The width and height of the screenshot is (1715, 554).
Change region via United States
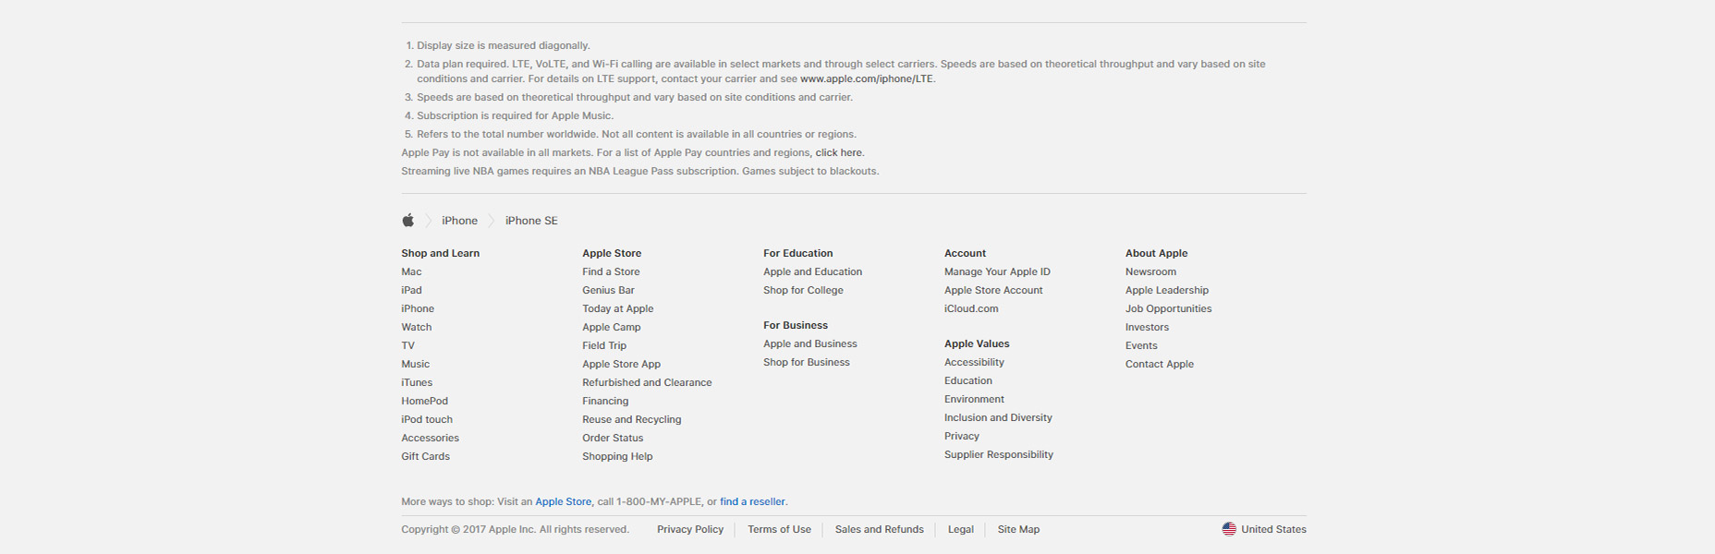point(1273,529)
